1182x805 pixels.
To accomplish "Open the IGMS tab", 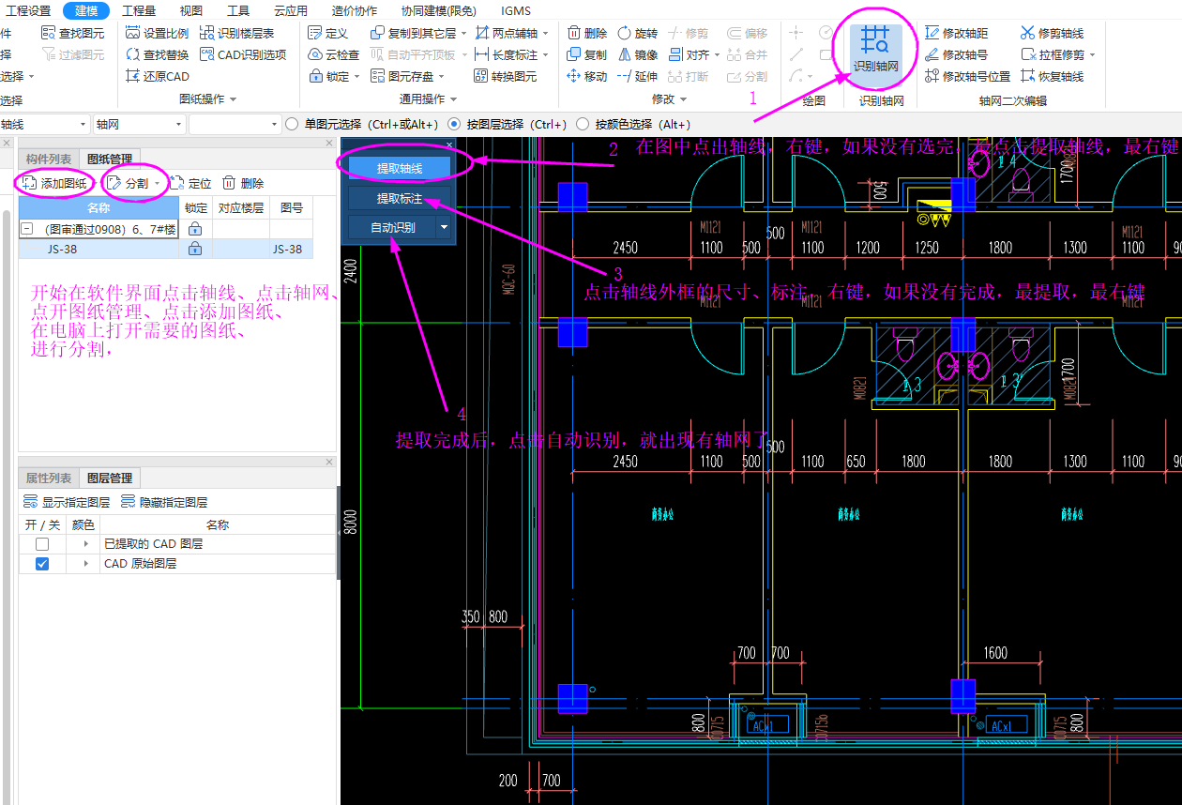I will point(516,10).
